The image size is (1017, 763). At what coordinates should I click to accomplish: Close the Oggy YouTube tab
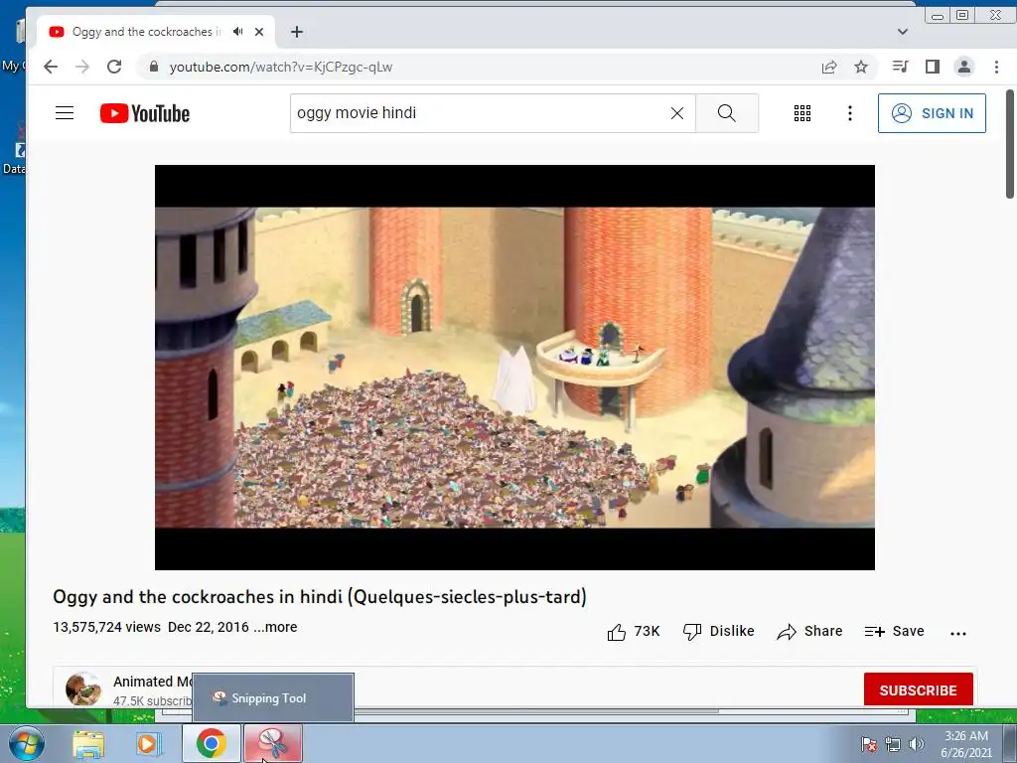point(259,31)
